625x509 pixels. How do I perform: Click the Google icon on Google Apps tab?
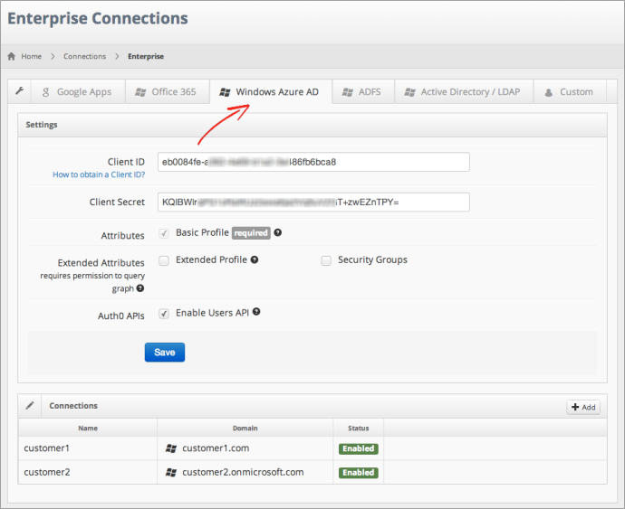tap(45, 92)
